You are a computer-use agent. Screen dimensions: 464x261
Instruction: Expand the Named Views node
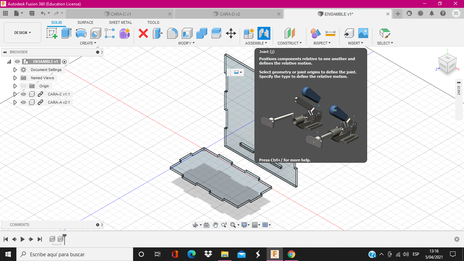15,78
